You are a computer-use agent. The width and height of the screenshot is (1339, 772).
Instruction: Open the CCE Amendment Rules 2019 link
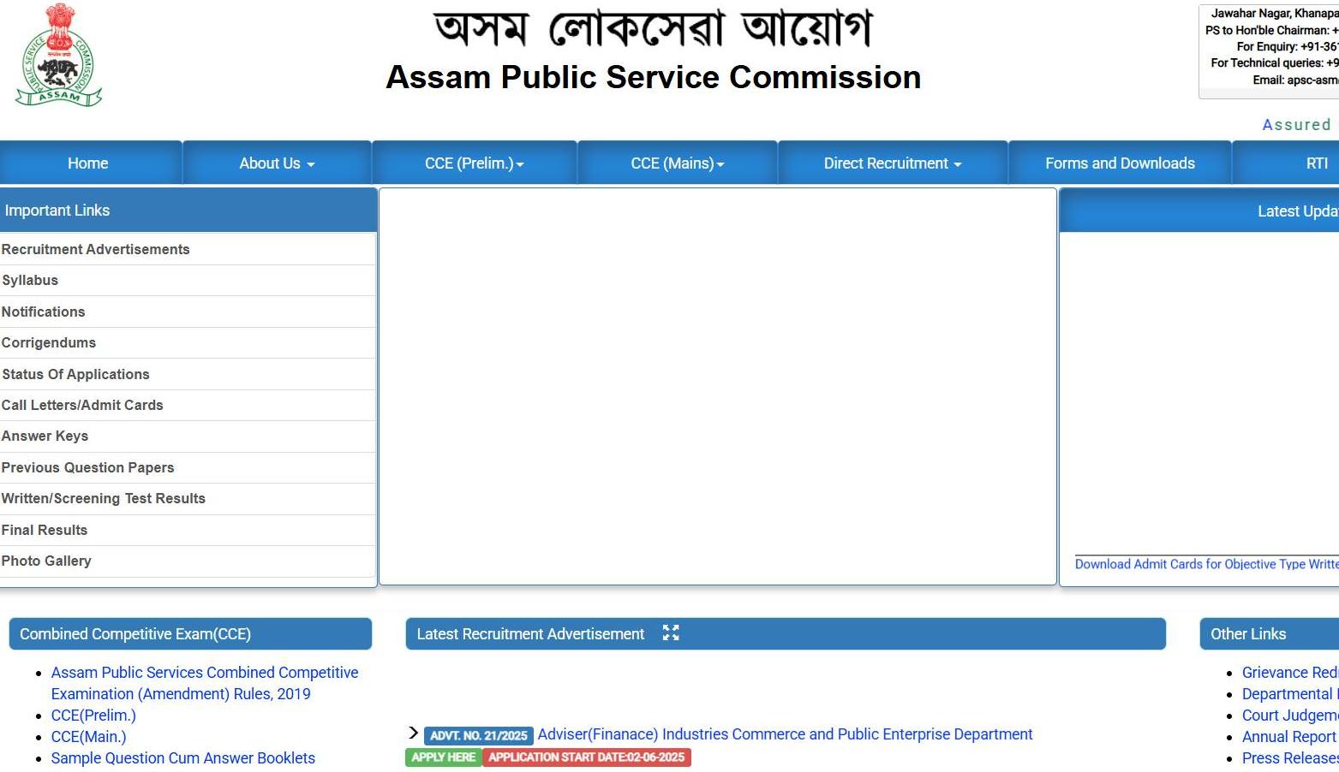[x=205, y=683]
